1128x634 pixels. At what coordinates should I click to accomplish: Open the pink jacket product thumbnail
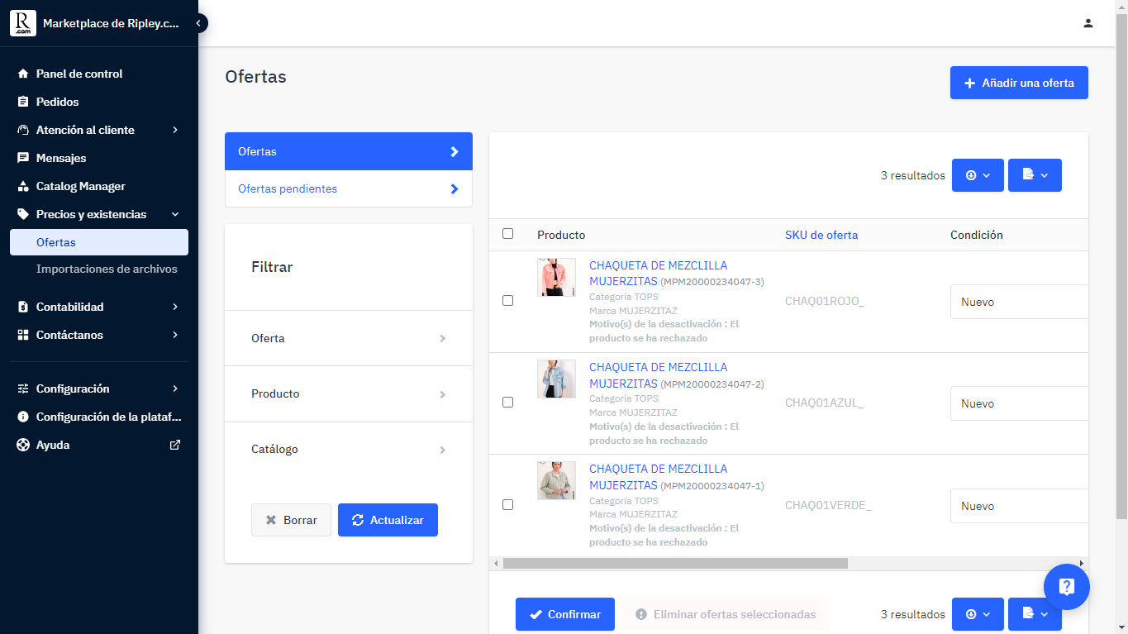556,278
